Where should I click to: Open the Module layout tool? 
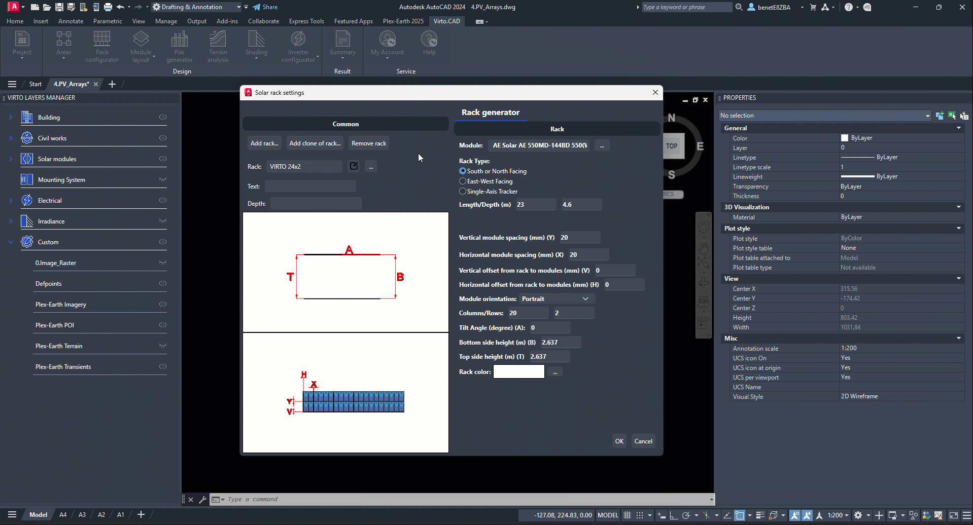pos(141,47)
